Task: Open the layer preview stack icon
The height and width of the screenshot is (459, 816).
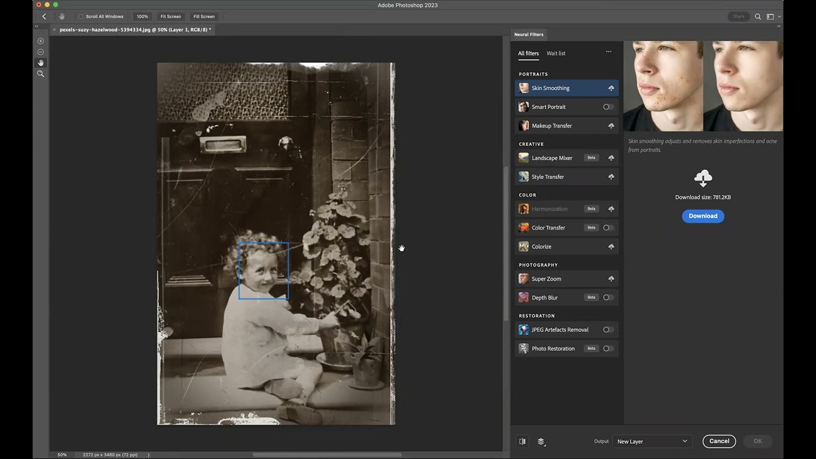Action: 541,441
